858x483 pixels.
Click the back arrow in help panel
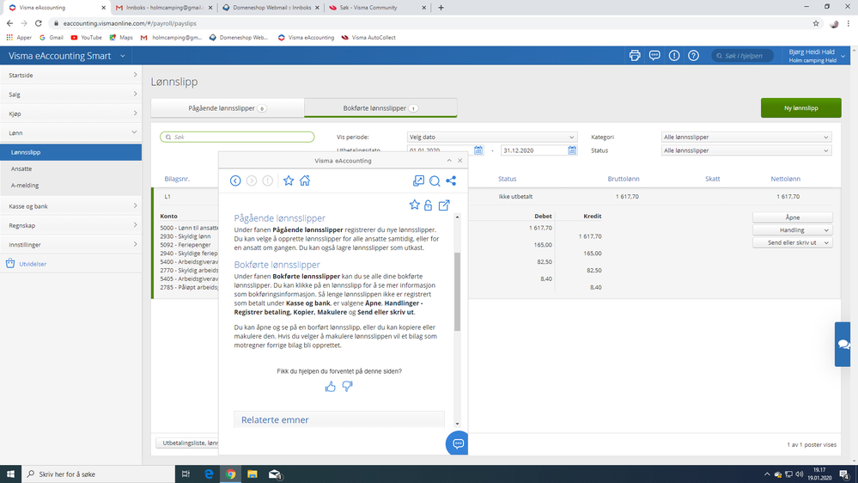[235, 180]
